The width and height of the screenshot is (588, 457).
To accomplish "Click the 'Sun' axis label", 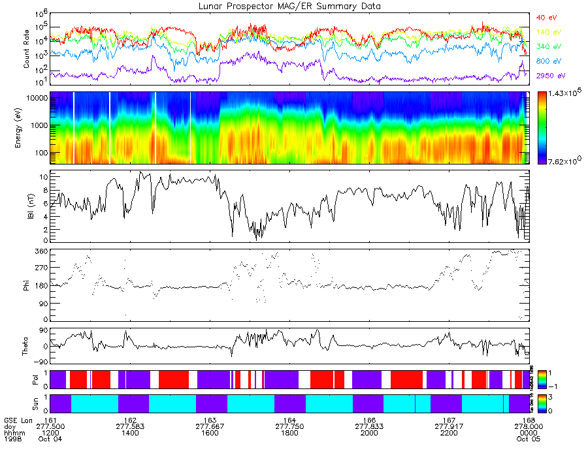I will [x=35, y=404].
